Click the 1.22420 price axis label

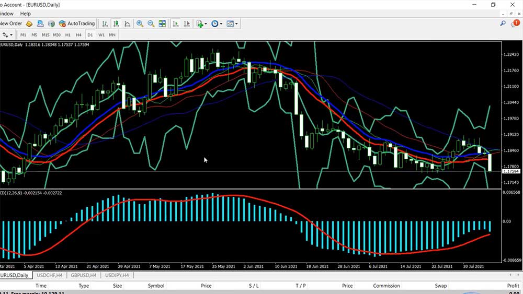pos(511,54)
